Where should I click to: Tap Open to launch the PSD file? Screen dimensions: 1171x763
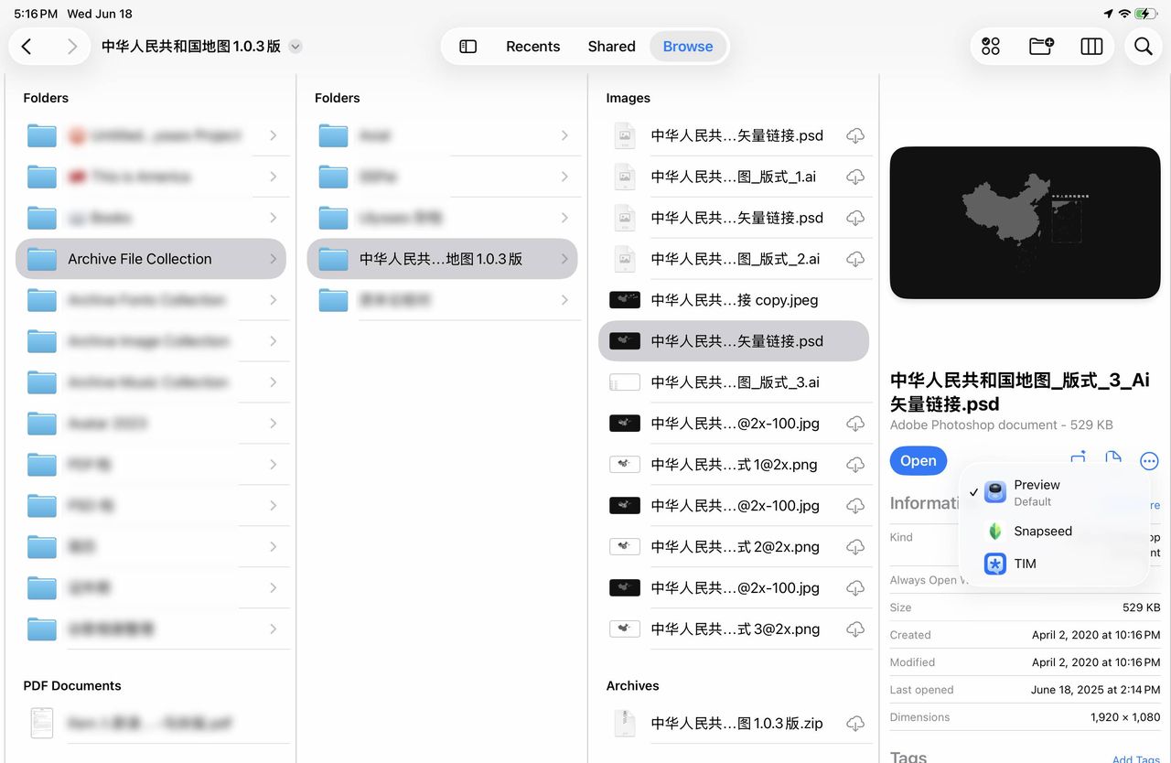pos(918,460)
